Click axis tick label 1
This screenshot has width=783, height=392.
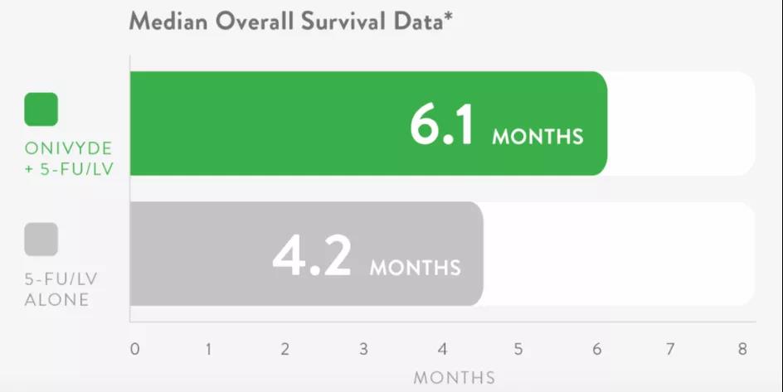[208, 349]
